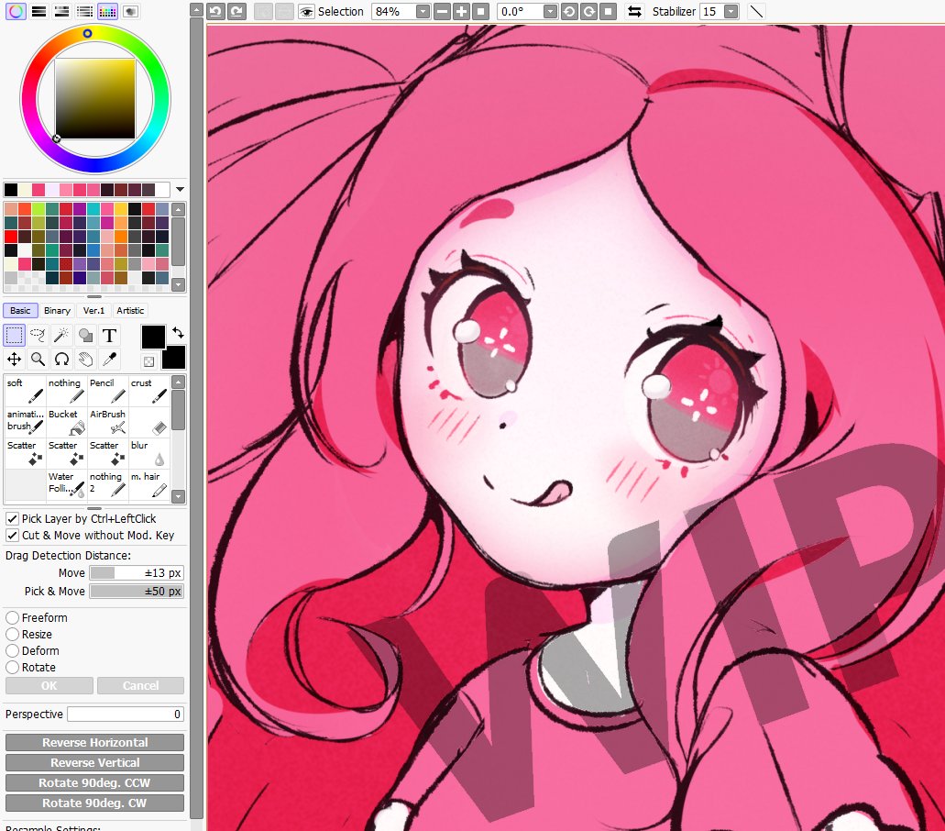This screenshot has width=945, height=831.
Task: Select the Hand pan tool
Action: 85,360
